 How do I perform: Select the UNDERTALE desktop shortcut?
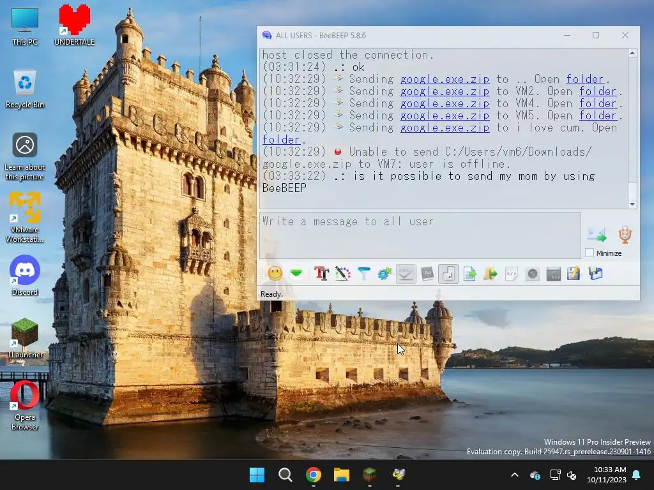point(74,26)
